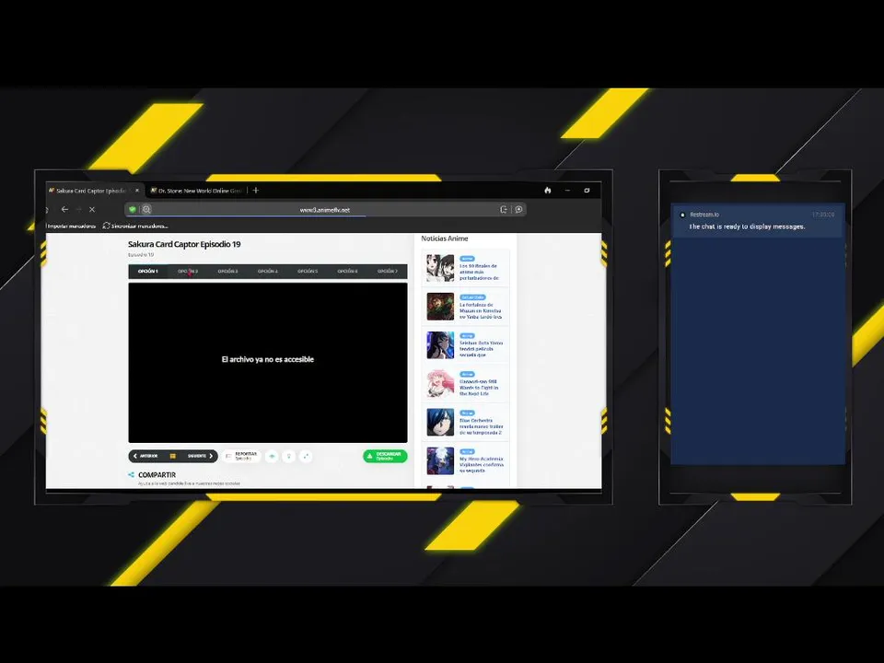Select the OPCIÓN 5 video server tab
This screenshot has height=663, width=884.
[x=308, y=271]
